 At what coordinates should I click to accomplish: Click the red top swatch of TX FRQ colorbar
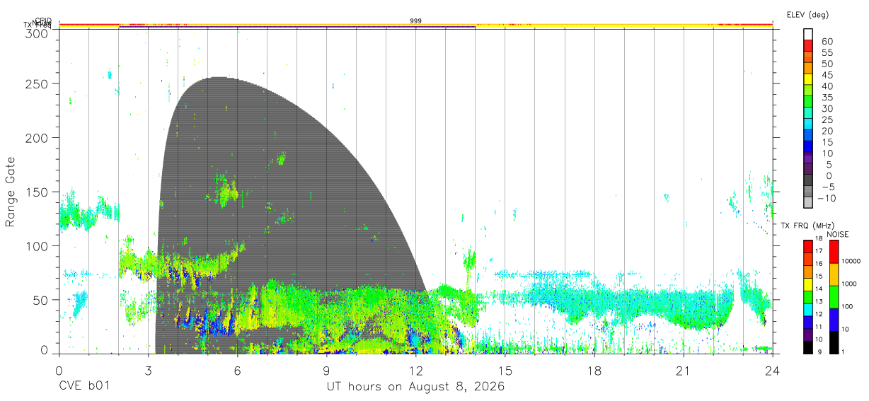point(808,246)
